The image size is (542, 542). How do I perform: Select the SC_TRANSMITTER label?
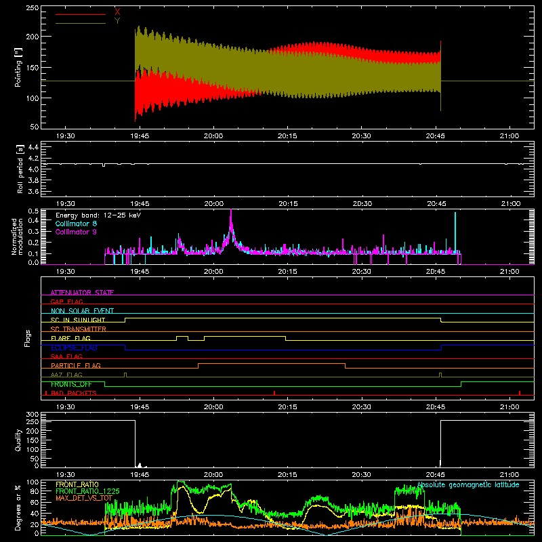pos(79,329)
